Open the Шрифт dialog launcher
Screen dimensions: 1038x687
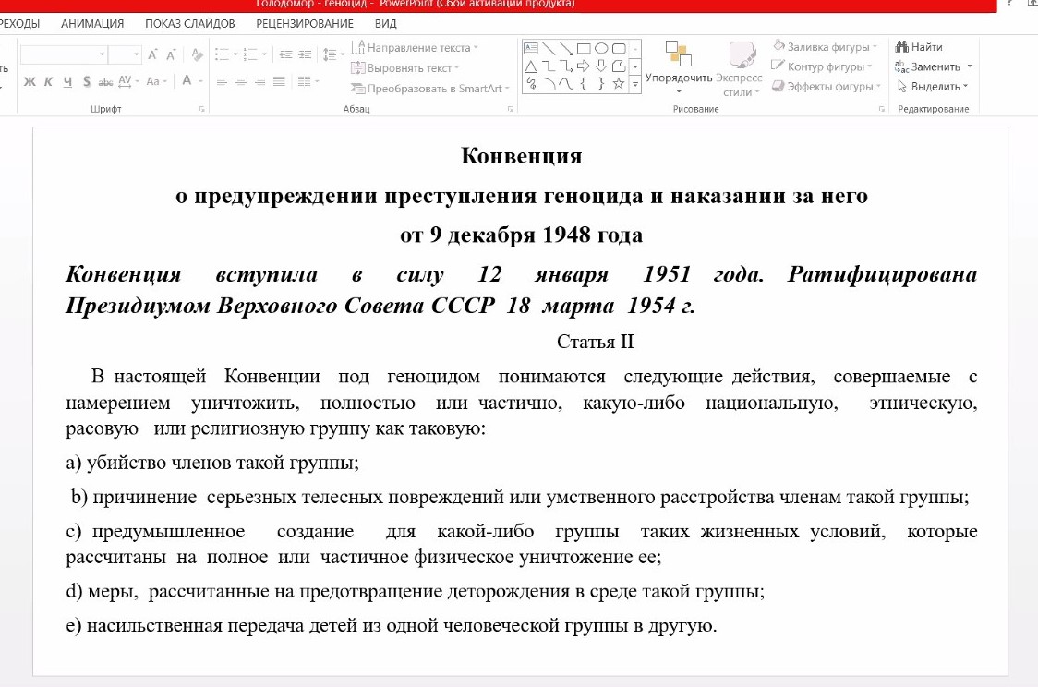tap(202, 109)
